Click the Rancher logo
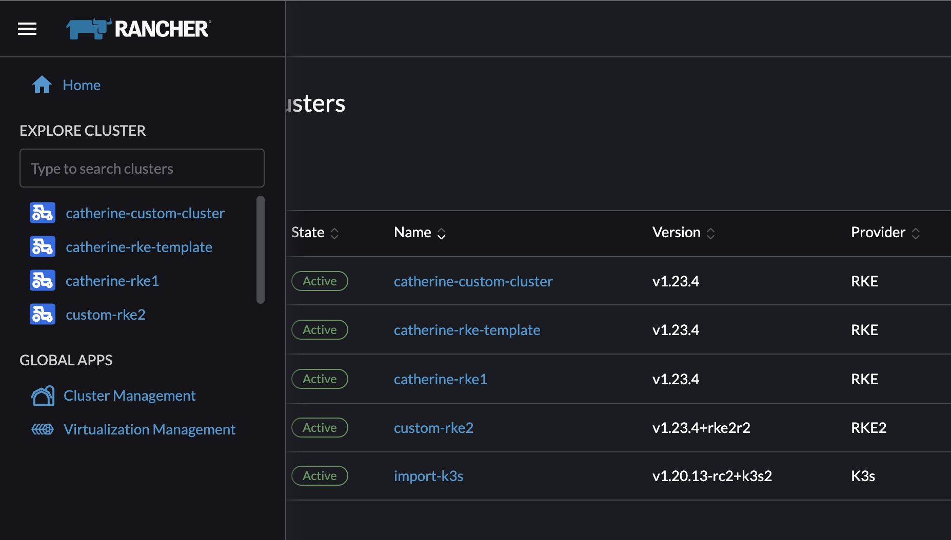 pyautogui.click(x=137, y=29)
